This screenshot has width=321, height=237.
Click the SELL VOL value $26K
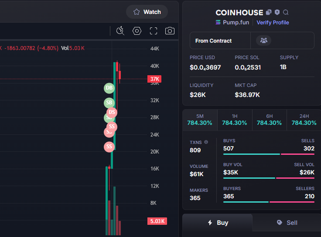pyautogui.click(x=307, y=173)
